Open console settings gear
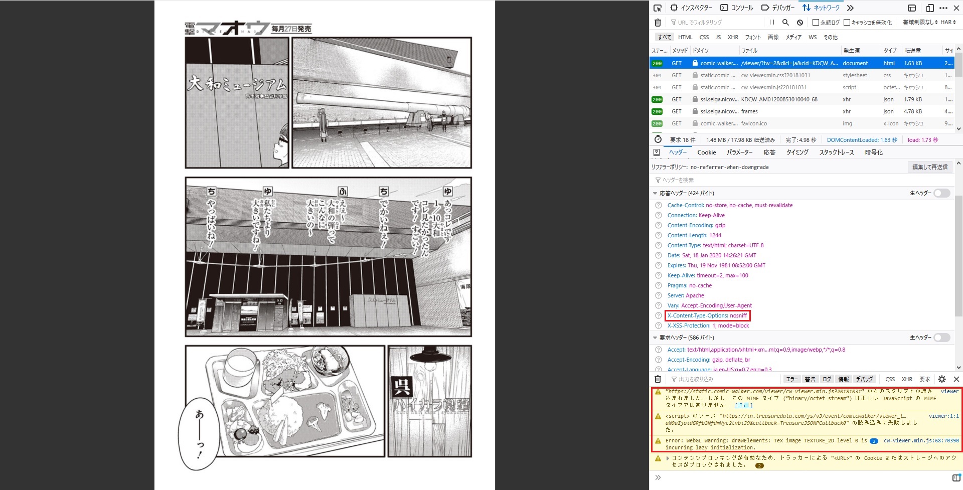963x490 pixels. point(942,379)
